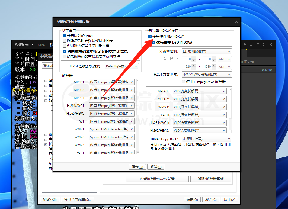This screenshot has width=288, height=209.
Task: Open the *默认 profile dropdown in preferences
Action: pyautogui.click(x=47, y=65)
